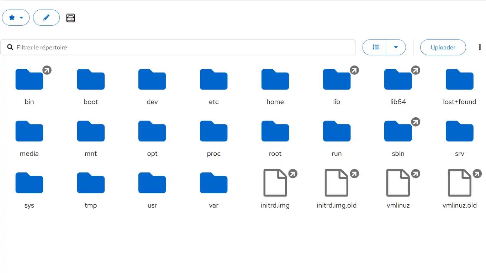Image resolution: width=486 pixels, height=273 pixels.
Task: Click the Uploader button
Action: point(443,47)
